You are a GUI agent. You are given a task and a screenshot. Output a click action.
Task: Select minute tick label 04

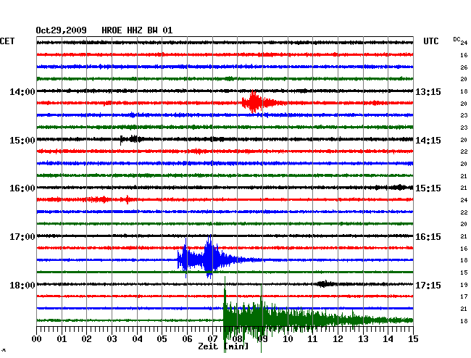(x=137, y=339)
